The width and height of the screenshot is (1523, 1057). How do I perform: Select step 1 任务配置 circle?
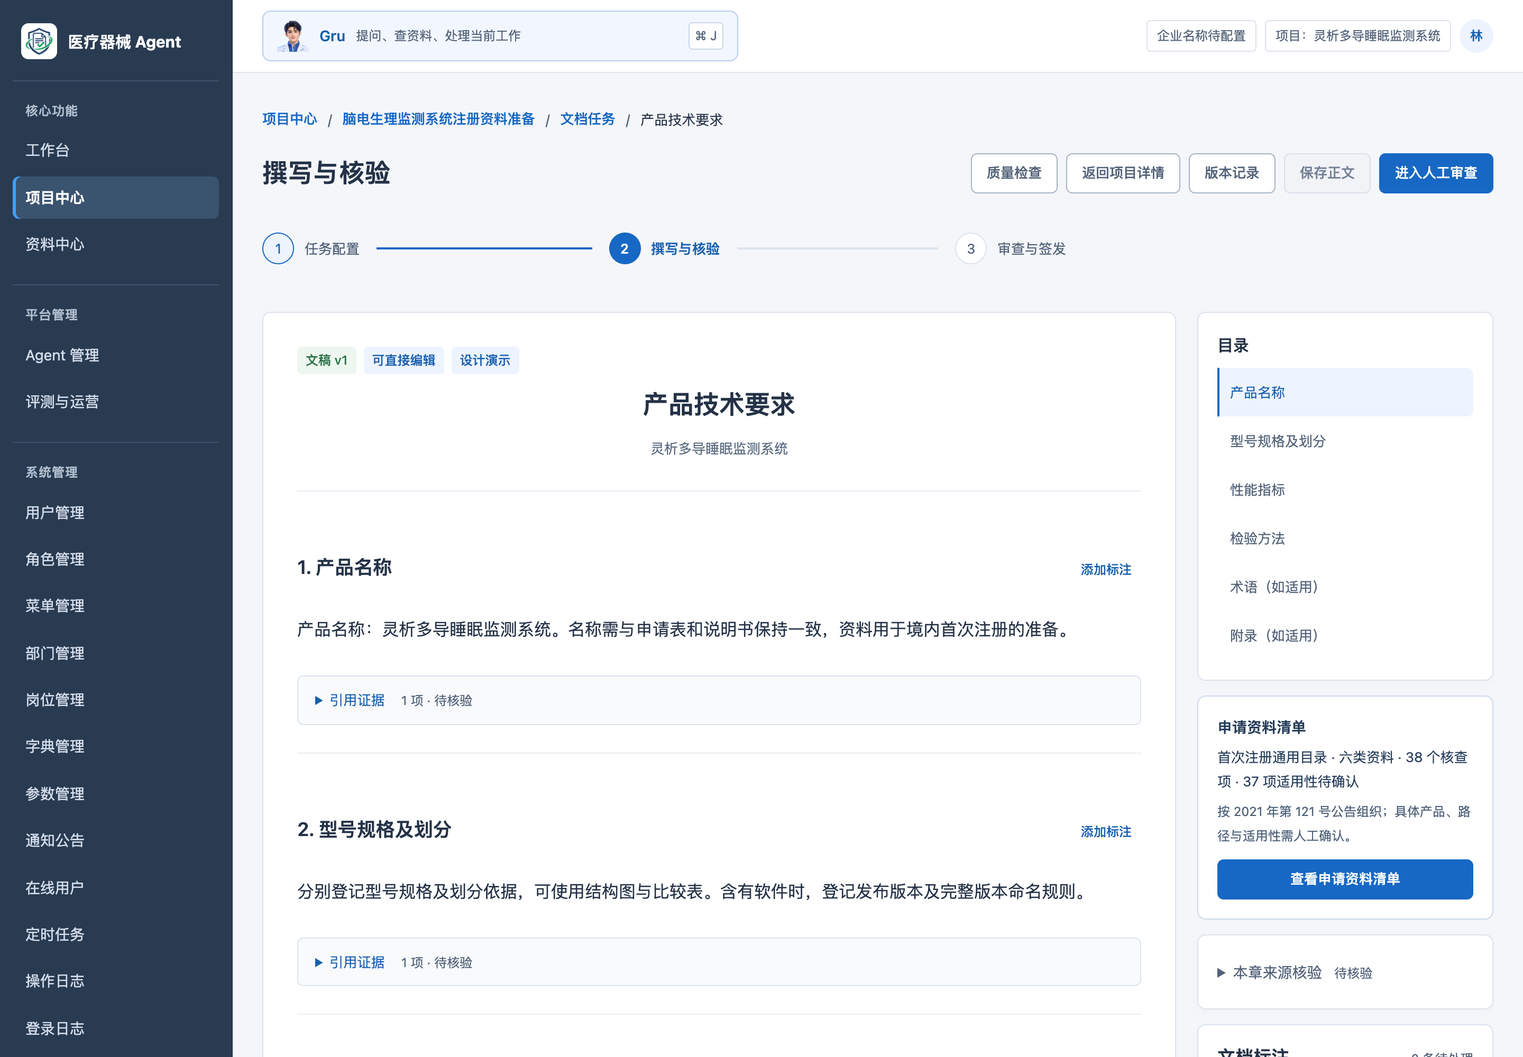click(x=278, y=249)
